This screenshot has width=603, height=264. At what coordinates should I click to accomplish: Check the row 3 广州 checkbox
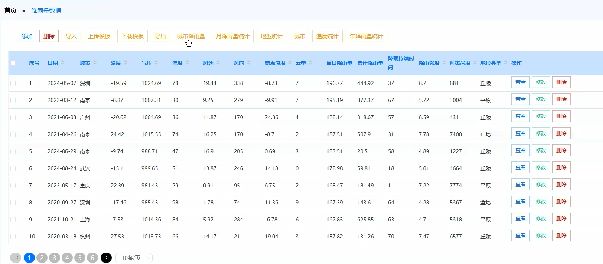(x=13, y=117)
